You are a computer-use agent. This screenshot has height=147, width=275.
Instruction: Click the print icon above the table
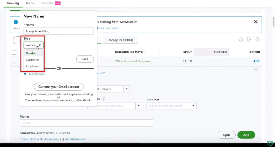coord(241,39)
